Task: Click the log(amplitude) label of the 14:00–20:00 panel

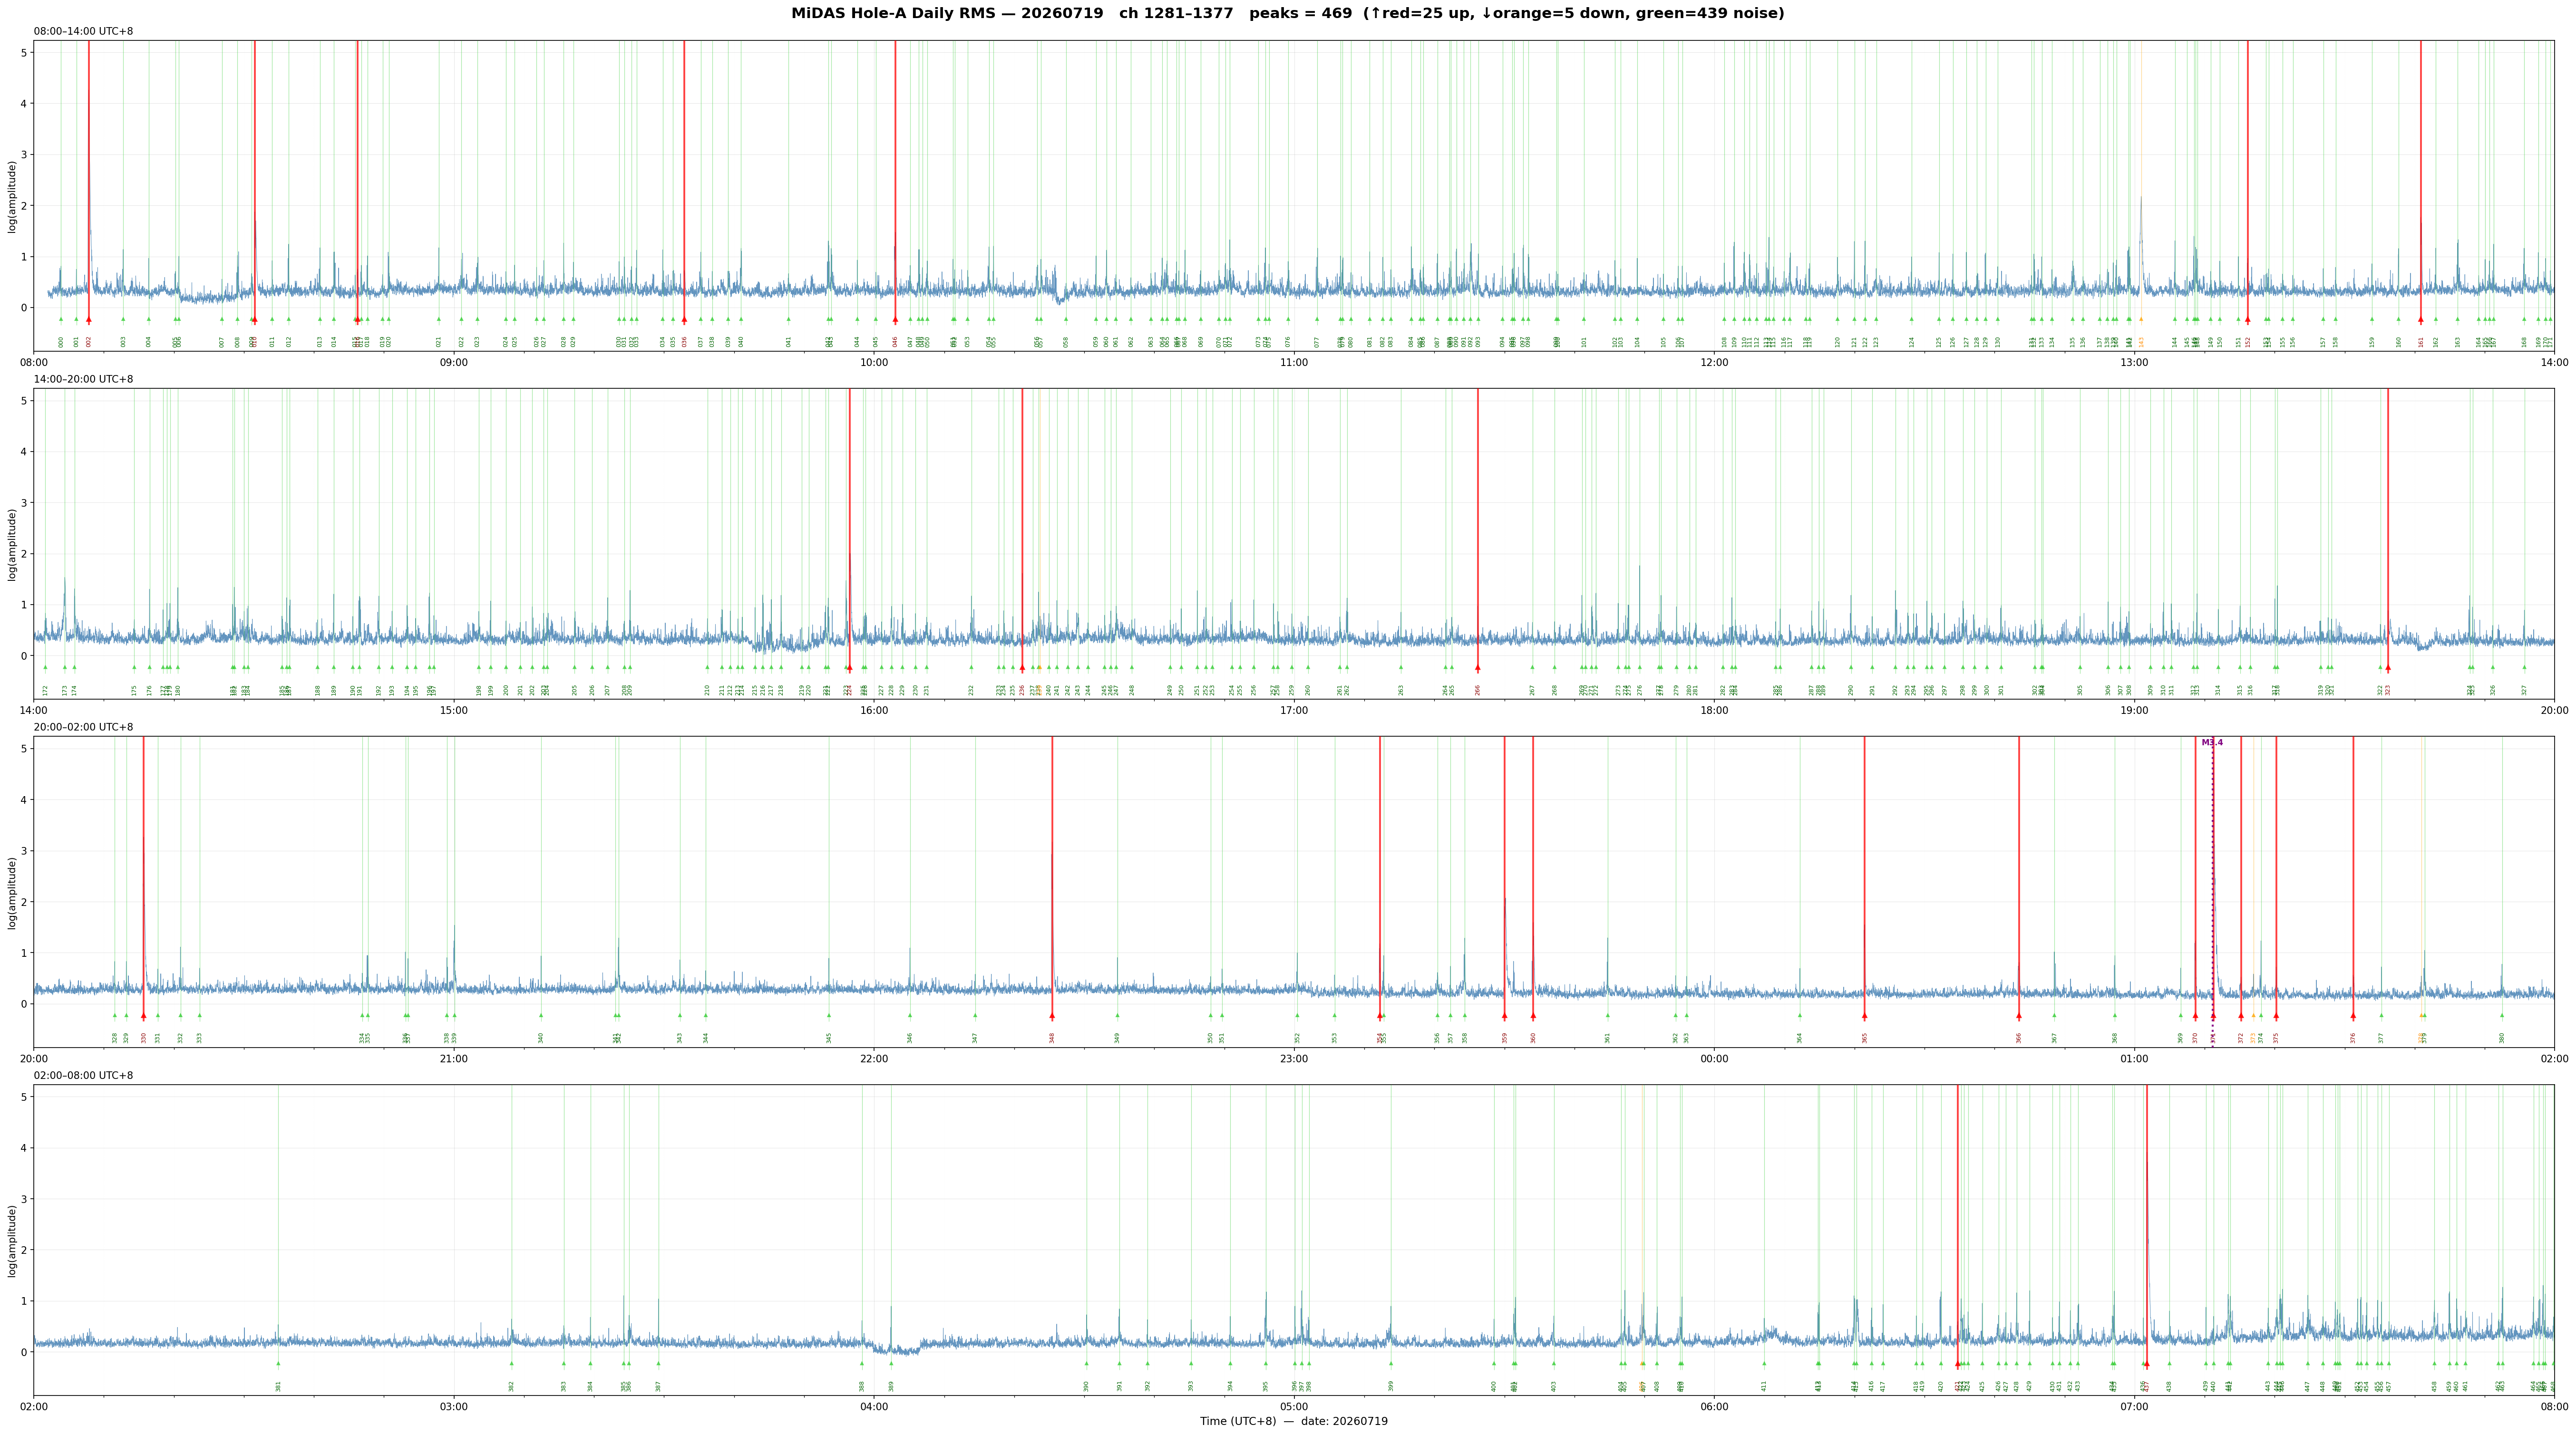Action: [x=13, y=544]
